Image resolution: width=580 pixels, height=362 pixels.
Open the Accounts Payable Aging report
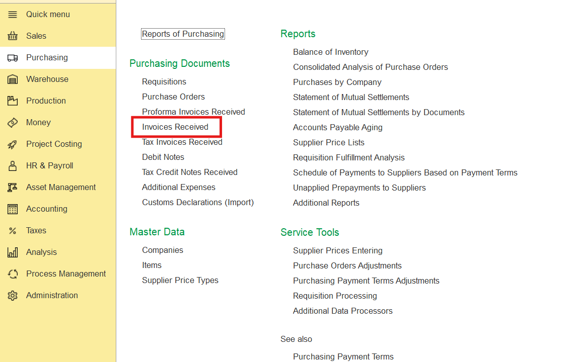pos(337,128)
